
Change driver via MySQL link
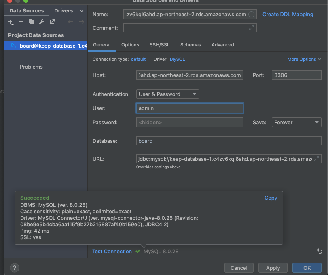click(x=177, y=59)
